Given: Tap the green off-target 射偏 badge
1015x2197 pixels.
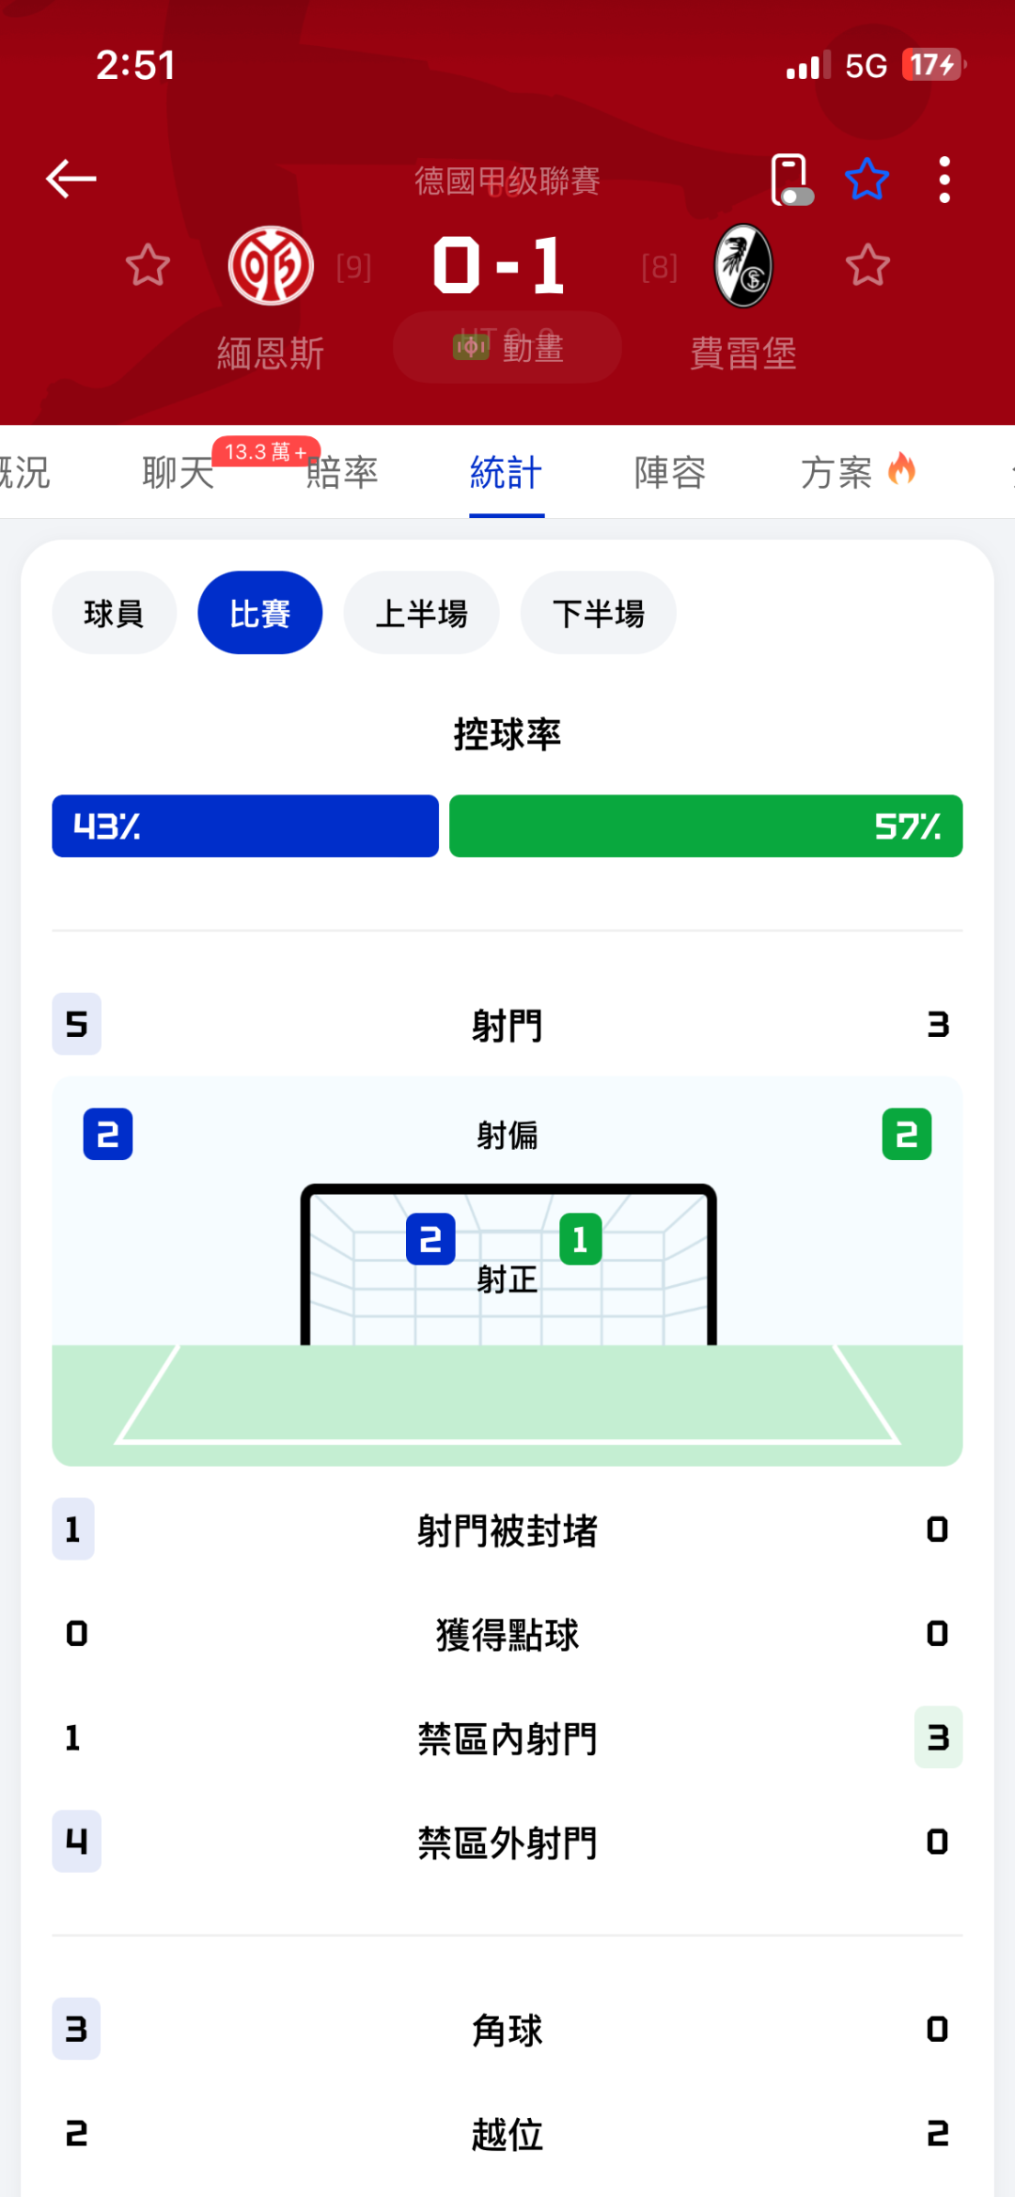Looking at the screenshot, I should 906,1135.
